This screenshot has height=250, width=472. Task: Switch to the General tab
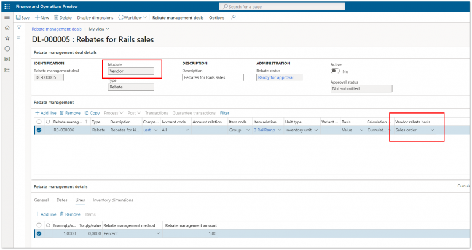tap(41, 200)
